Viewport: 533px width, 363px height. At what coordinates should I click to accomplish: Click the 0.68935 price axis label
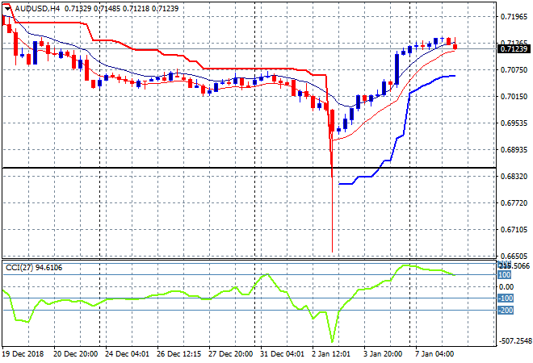tap(514, 150)
